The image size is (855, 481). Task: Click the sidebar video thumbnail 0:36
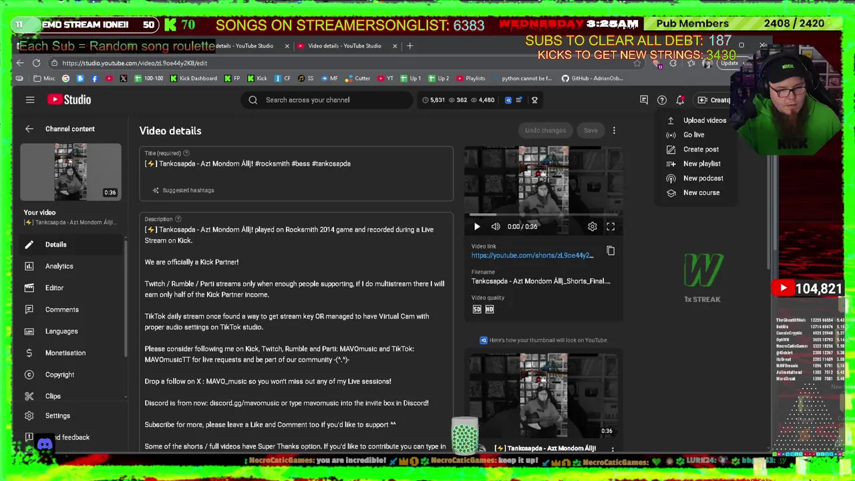pos(70,172)
